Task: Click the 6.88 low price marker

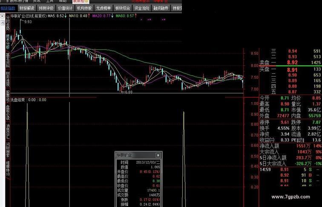Action: 129,92
